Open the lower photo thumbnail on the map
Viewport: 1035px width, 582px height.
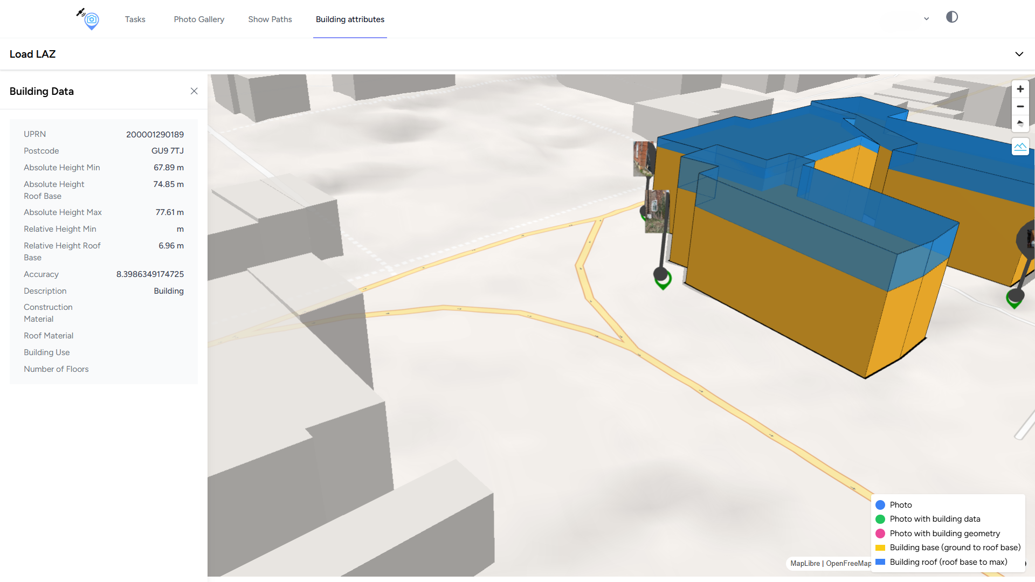click(x=657, y=211)
